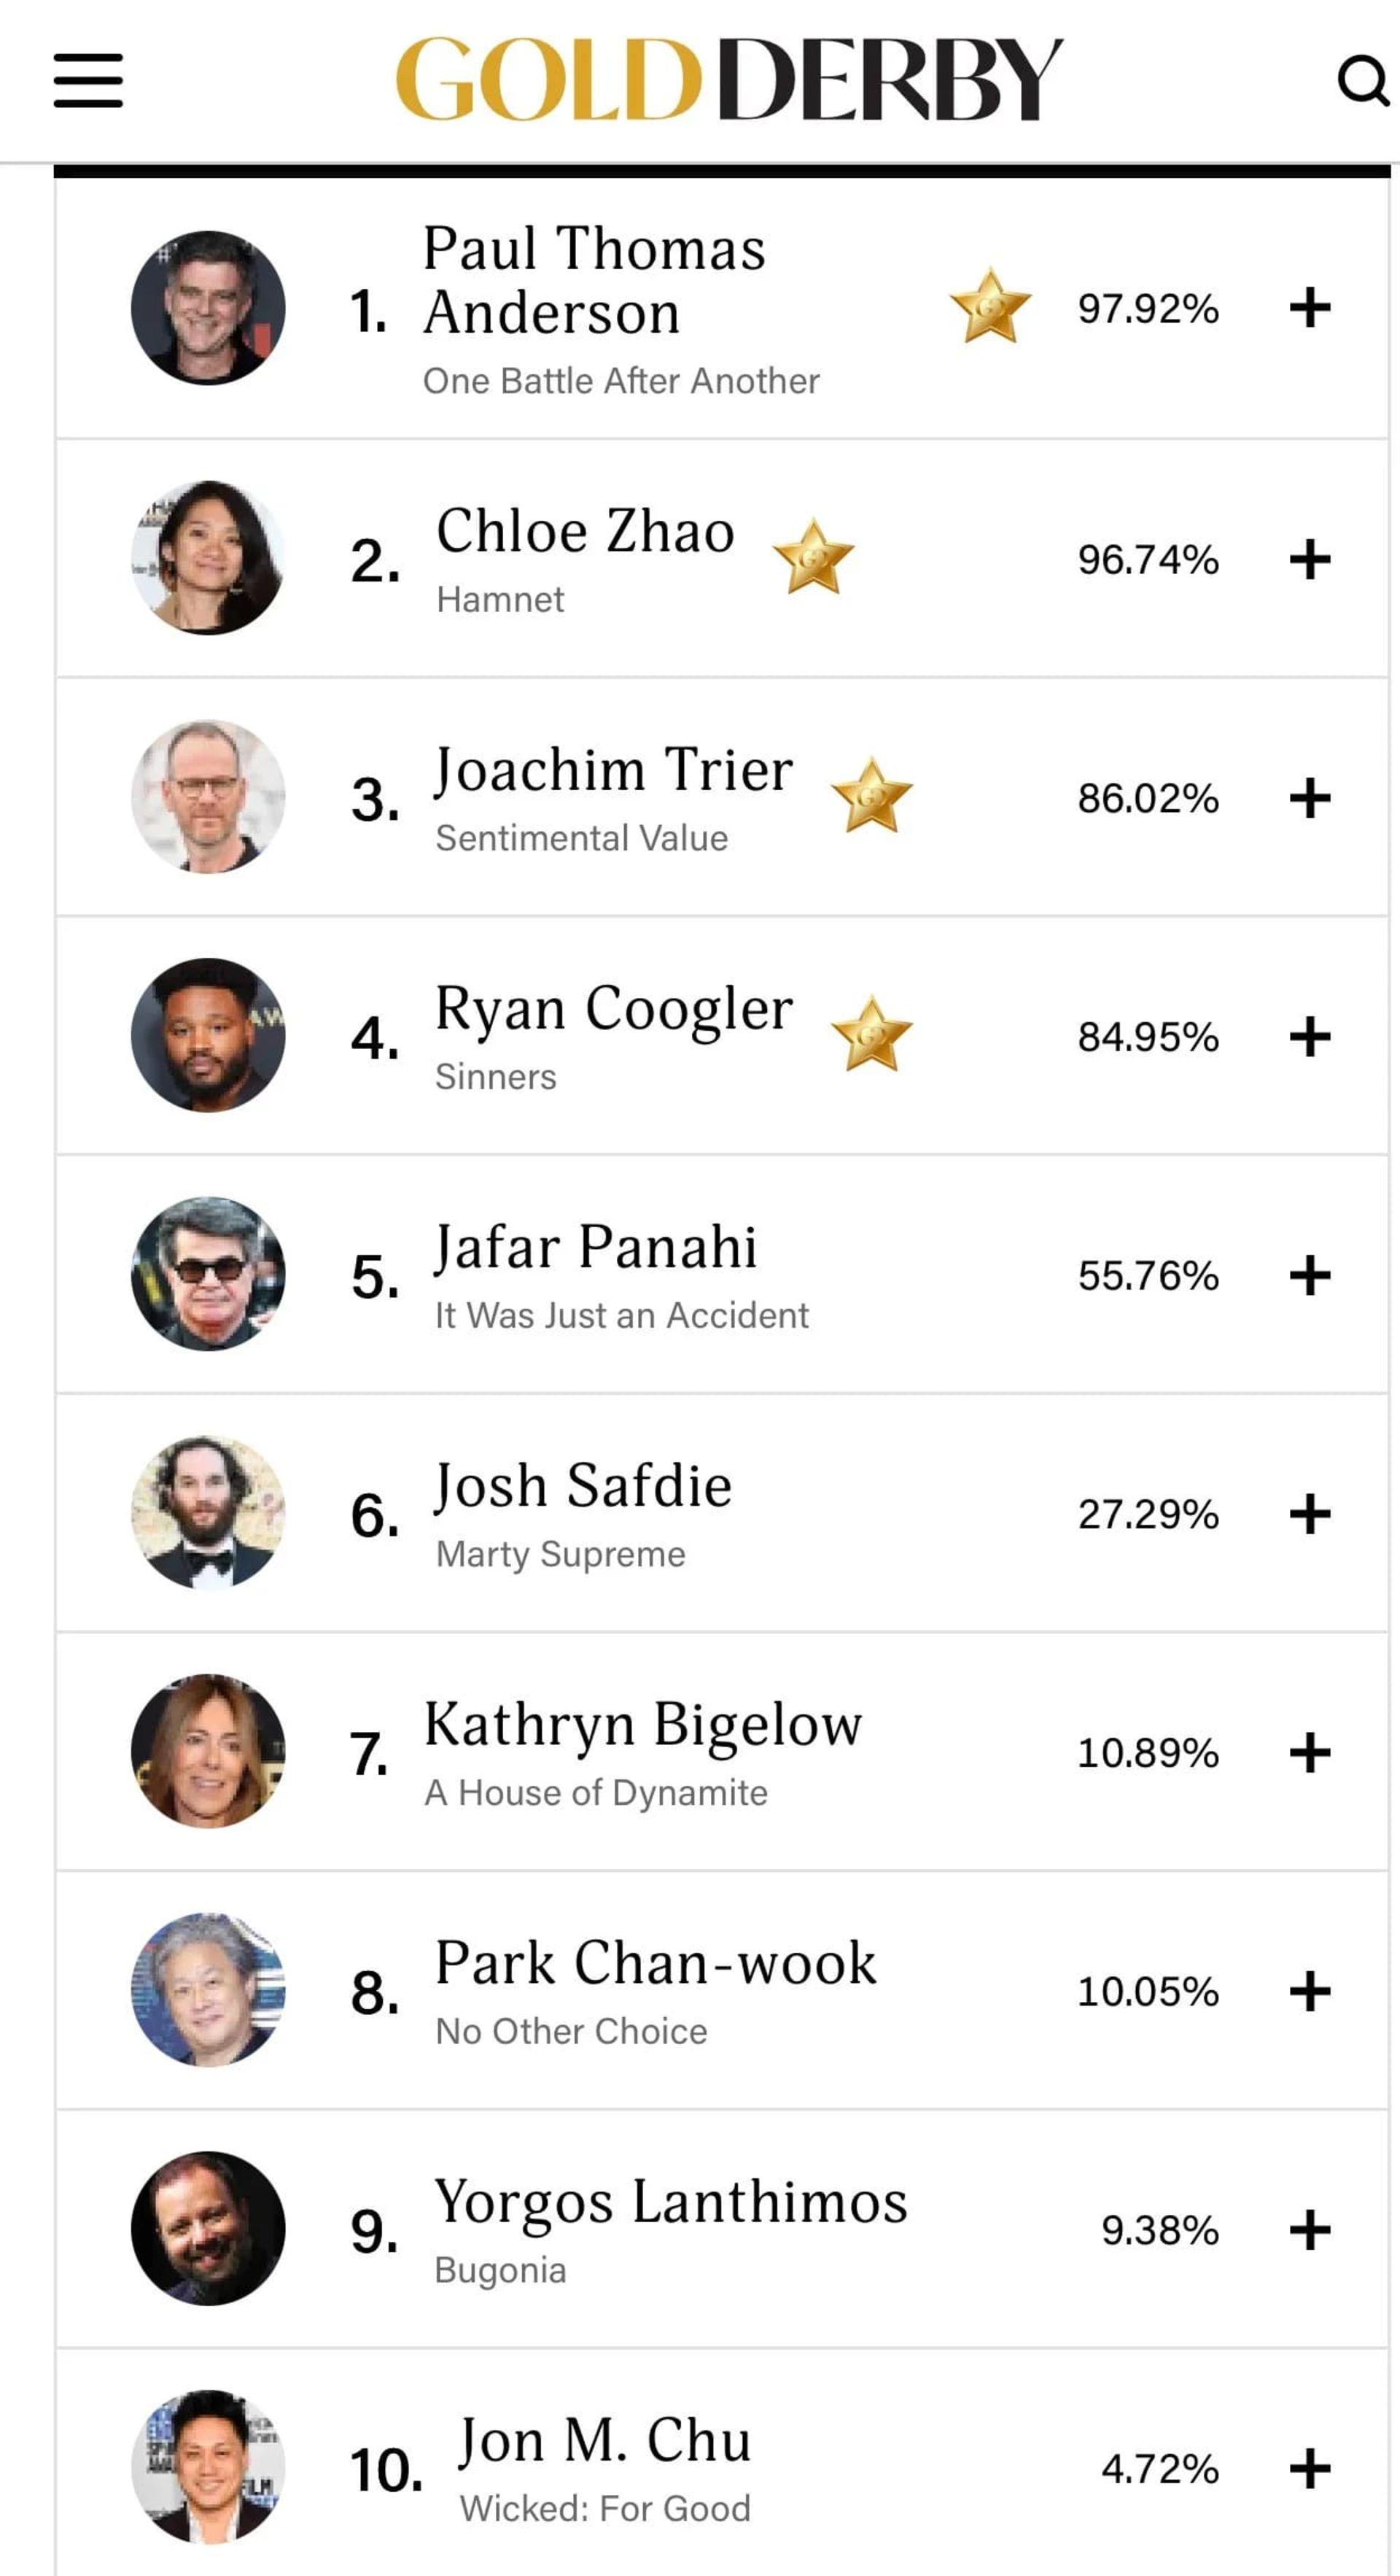Screen dimensions: 1400x2576
Task: Click plus icon beside Kathryn Bigelow's 10.89%
Action: [x=1309, y=1752]
